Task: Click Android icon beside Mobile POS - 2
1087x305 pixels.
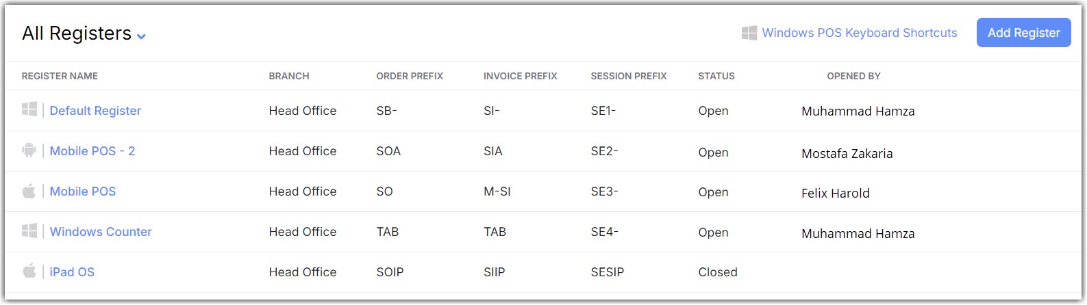Action: click(x=29, y=150)
